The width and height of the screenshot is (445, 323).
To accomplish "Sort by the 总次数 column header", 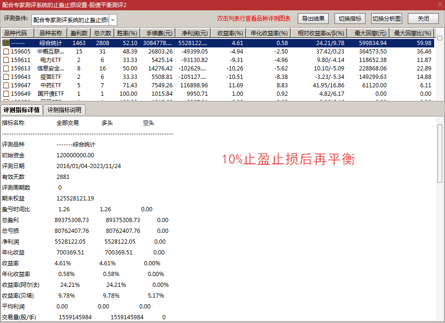I will 103,33.
